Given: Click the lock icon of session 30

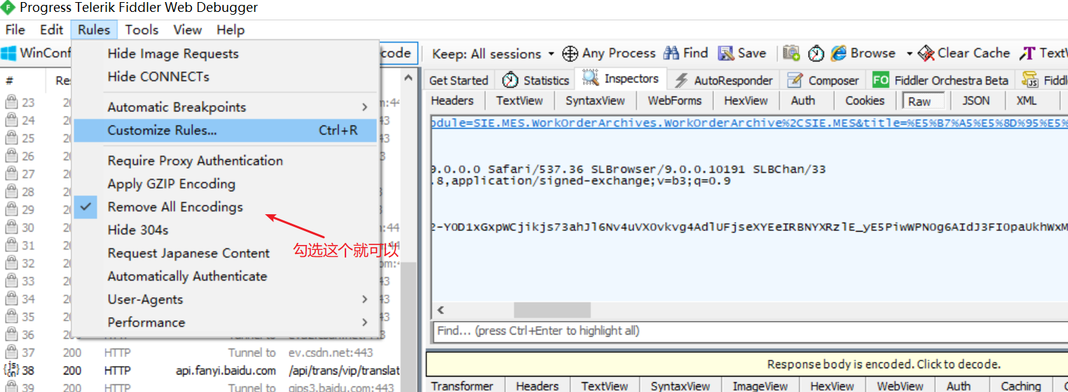Looking at the screenshot, I should 11,227.
